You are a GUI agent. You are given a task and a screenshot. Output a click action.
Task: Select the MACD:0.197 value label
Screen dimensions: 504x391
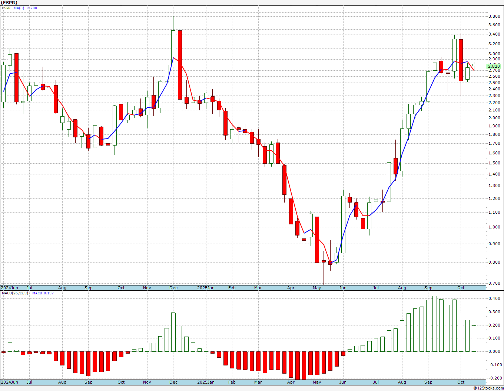pos(43,293)
